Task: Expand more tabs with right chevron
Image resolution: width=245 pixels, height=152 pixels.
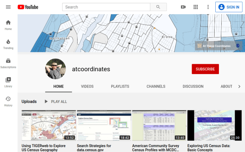Action: coord(239,86)
